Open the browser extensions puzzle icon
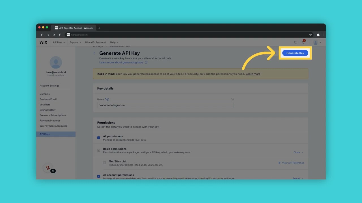The image size is (362, 203). 318,35
